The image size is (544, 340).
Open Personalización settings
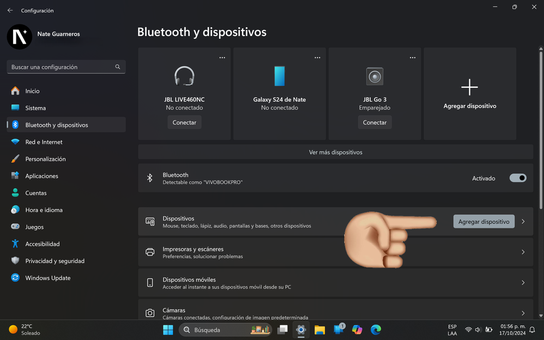[67, 159]
